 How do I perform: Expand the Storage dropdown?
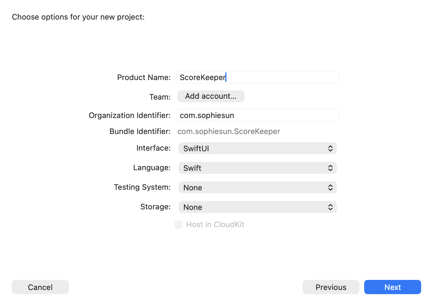(x=257, y=207)
